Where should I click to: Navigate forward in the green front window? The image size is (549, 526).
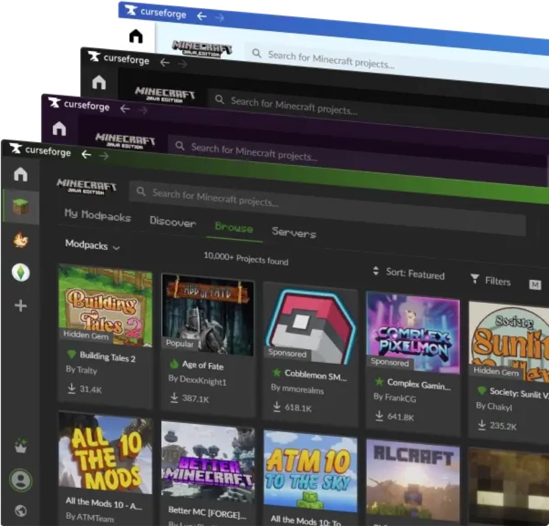pyautogui.click(x=104, y=156)
